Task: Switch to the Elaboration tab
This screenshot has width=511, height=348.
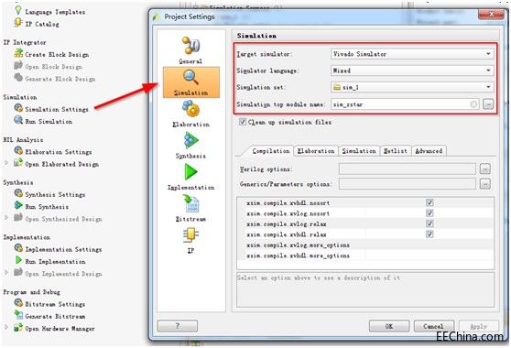Action: tap(316, 151)
